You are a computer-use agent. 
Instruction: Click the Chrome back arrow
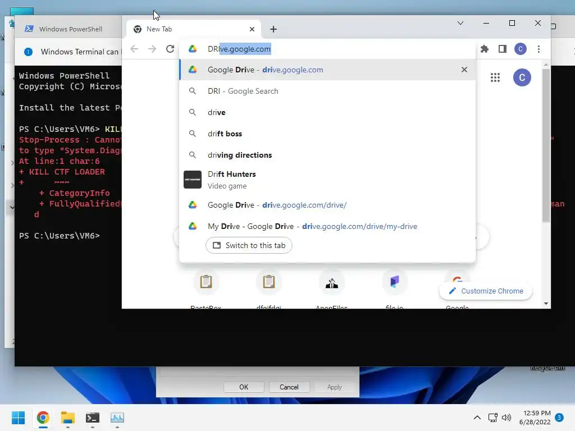(x=134, y=49)
